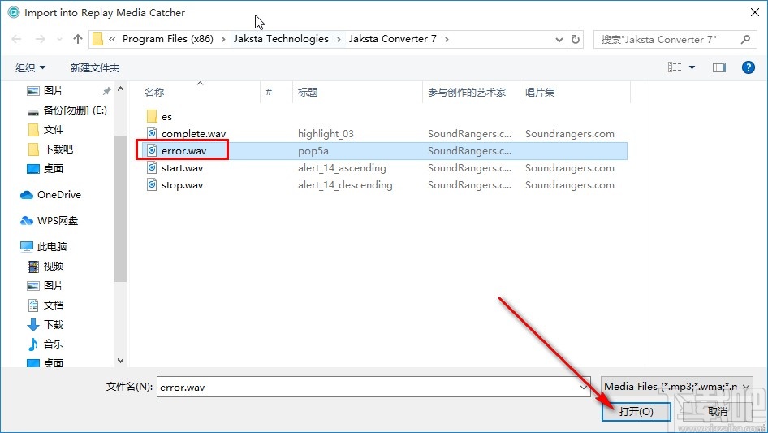Select stop.wav file
Screen dimensions: 768x433
pos(182,185)
